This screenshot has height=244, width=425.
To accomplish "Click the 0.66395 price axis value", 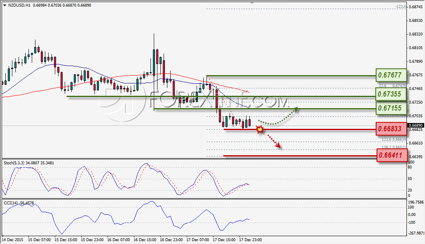I will (416, 157).
